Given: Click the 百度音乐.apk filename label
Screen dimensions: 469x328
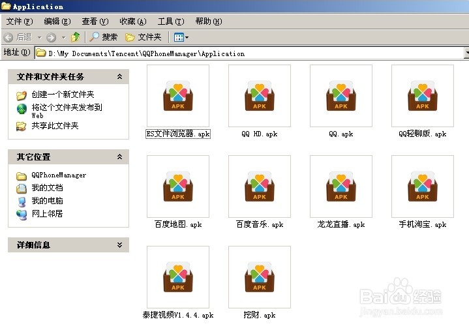Looking at the screenshot, I should point(260,224).
